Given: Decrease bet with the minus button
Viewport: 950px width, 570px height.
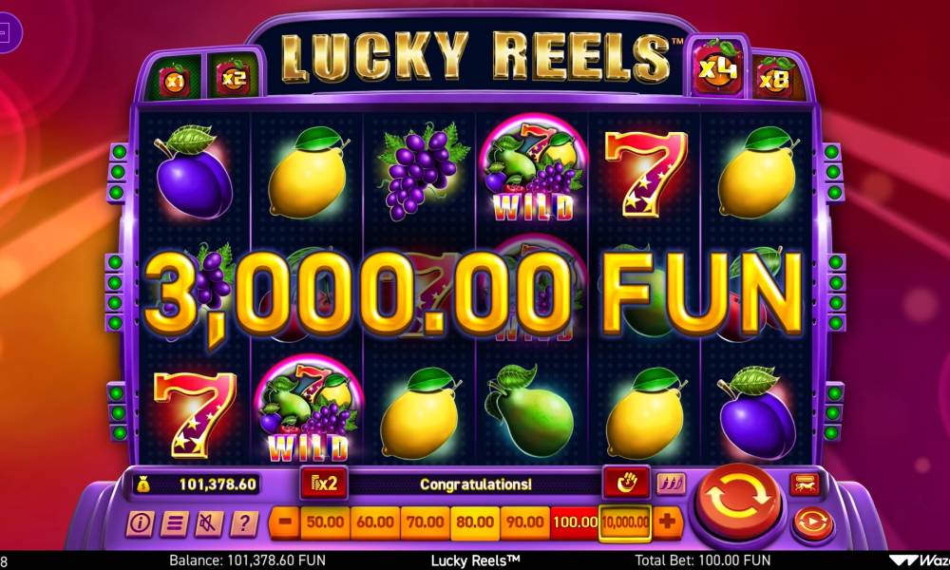Looking at the screenshot, I should click(x=285, y=522).
